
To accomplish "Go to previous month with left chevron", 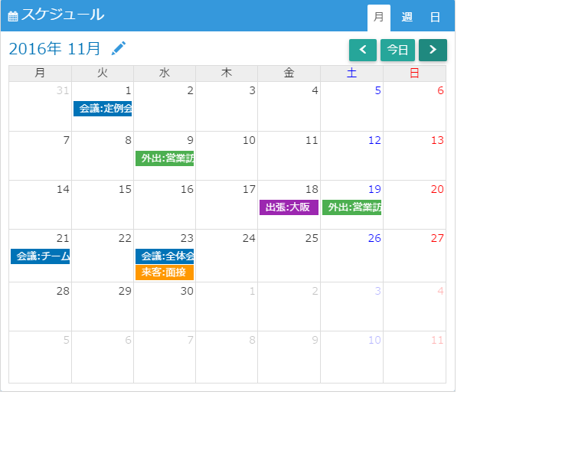I will [363, 50].
